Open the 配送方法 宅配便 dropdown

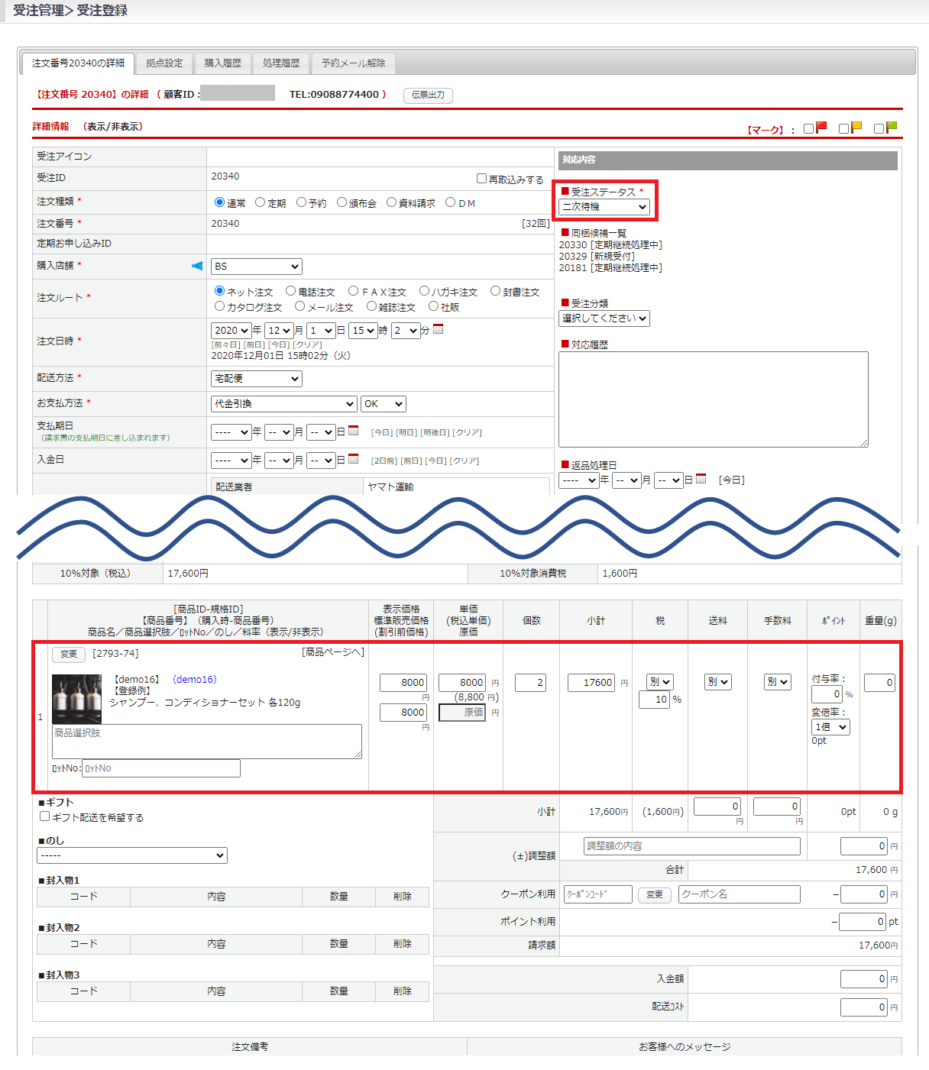click(x=256, y=379)
